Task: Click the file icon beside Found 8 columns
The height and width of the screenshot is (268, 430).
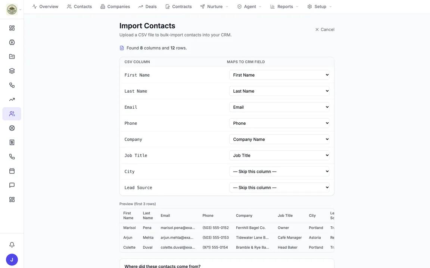Action: click(122, 48)
